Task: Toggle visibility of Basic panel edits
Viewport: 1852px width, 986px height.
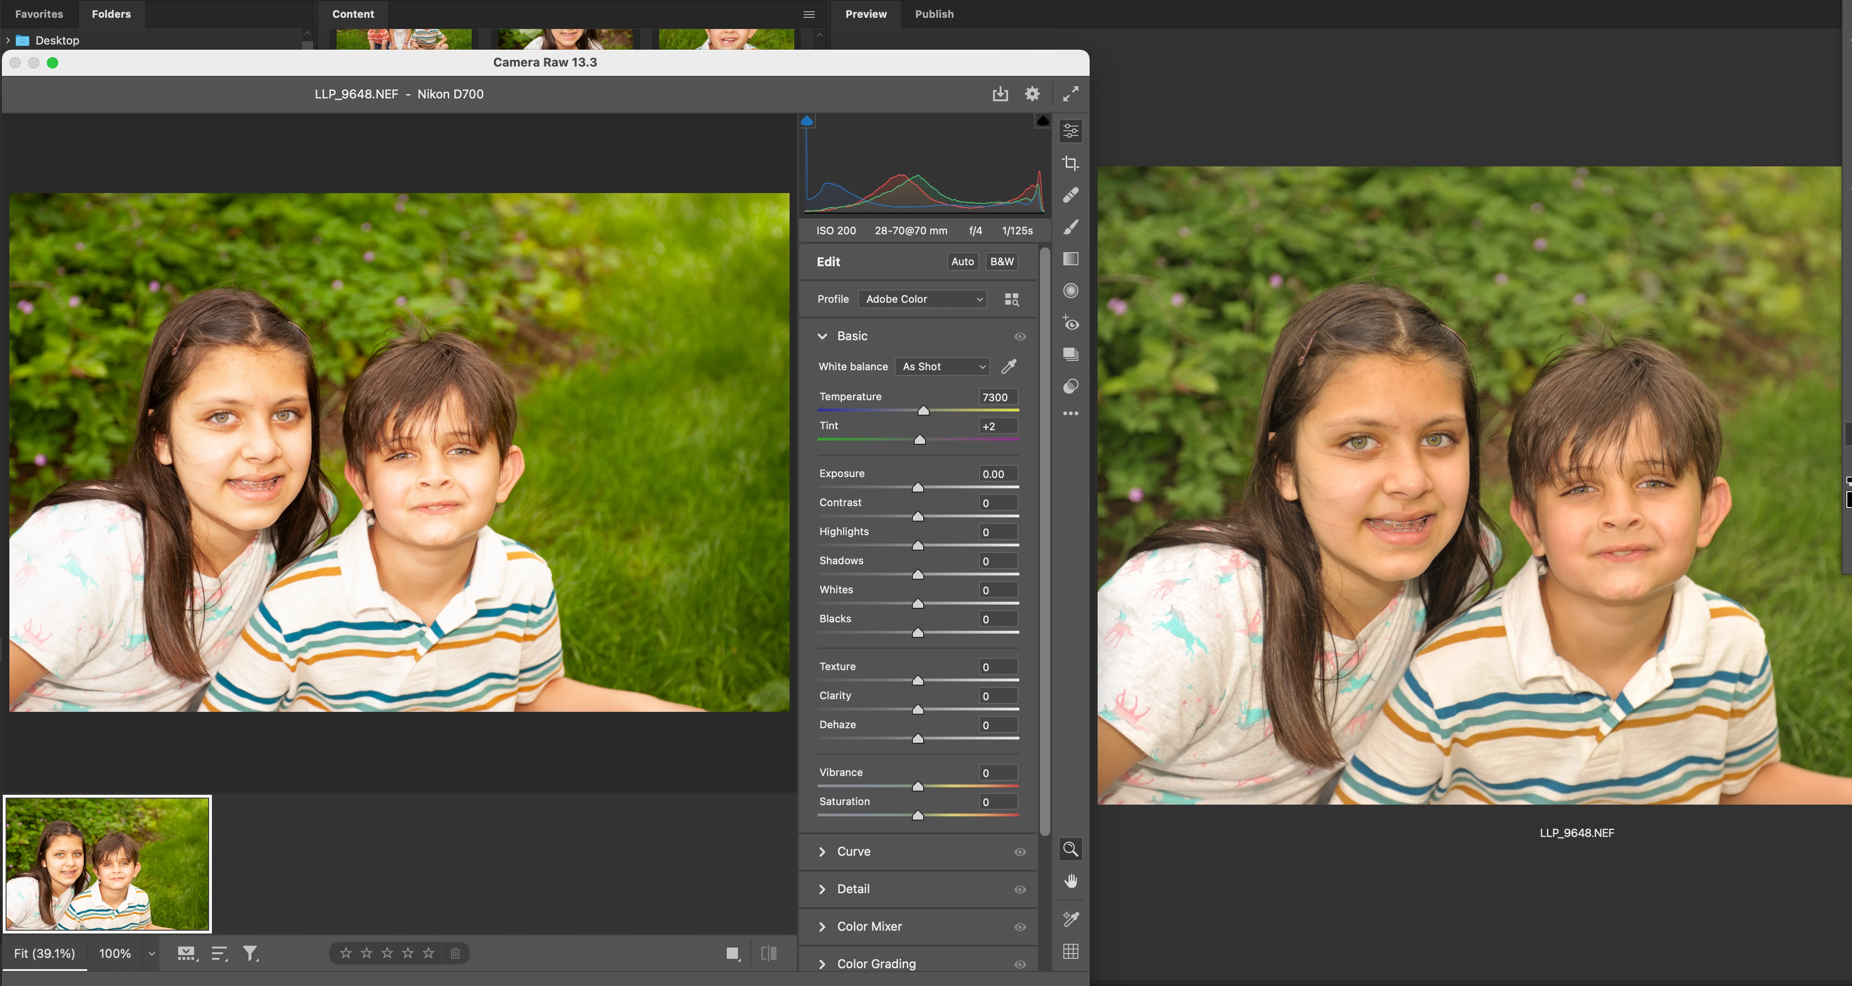Action: point(1019,336)
